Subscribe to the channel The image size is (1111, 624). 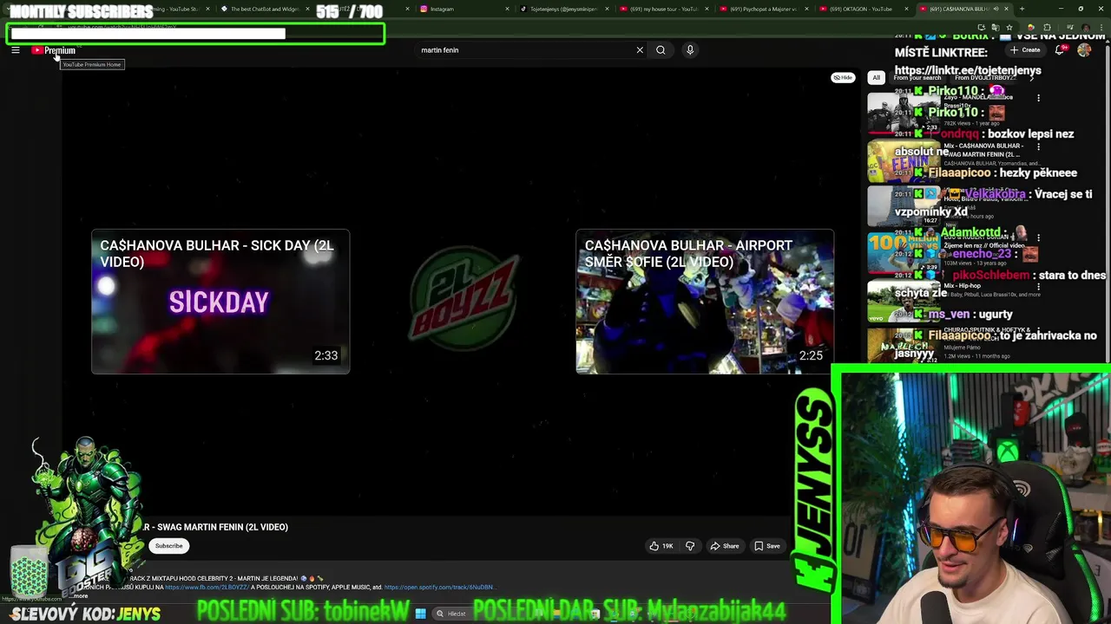pyautogui.click(x=169, y=546)
